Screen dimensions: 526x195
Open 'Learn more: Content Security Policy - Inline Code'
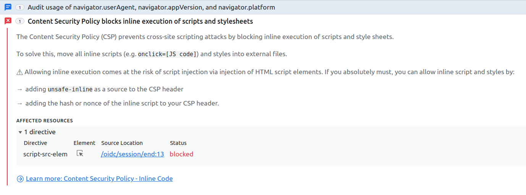tap(99, 179)
